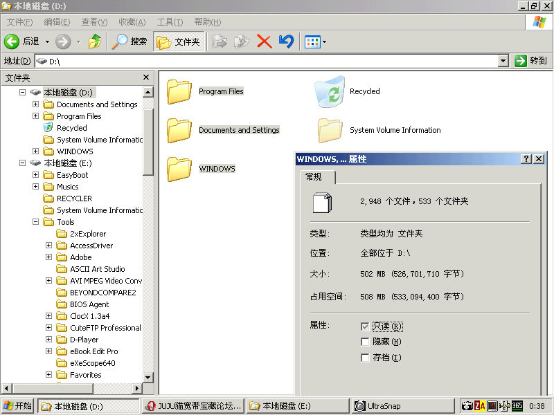The width and height of the screenshot is (554, 415).
Task: Switch to UltraSnap taskbar button
Action: tap(403, 406)
